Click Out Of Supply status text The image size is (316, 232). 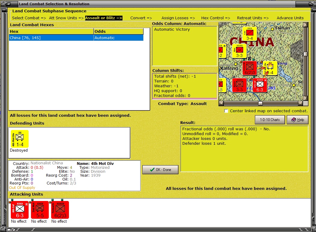pos(22,187)
